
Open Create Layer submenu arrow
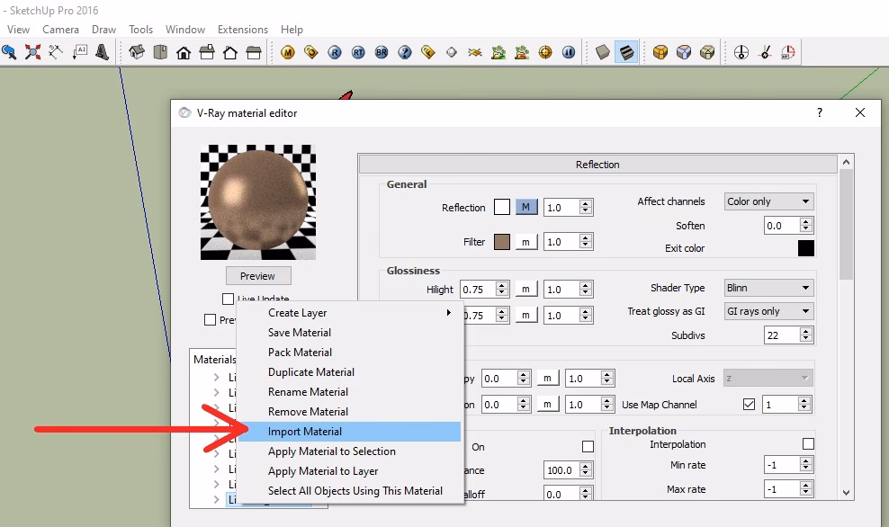click(448, 313)
